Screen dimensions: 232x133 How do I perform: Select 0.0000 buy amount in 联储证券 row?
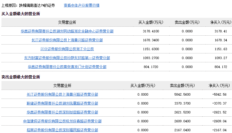[143, 103]
